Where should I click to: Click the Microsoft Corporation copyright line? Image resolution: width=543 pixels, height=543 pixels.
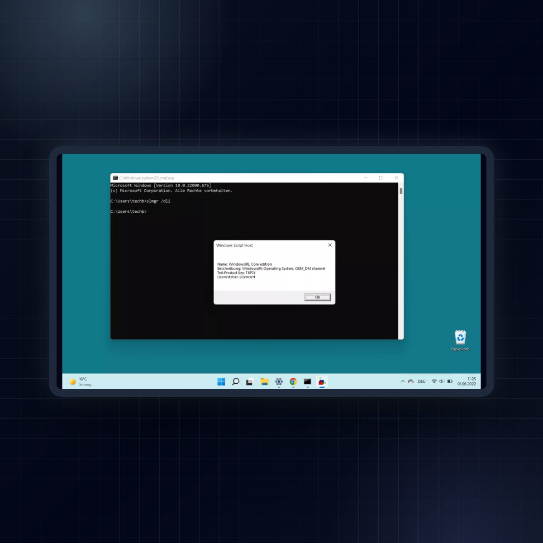171,191
